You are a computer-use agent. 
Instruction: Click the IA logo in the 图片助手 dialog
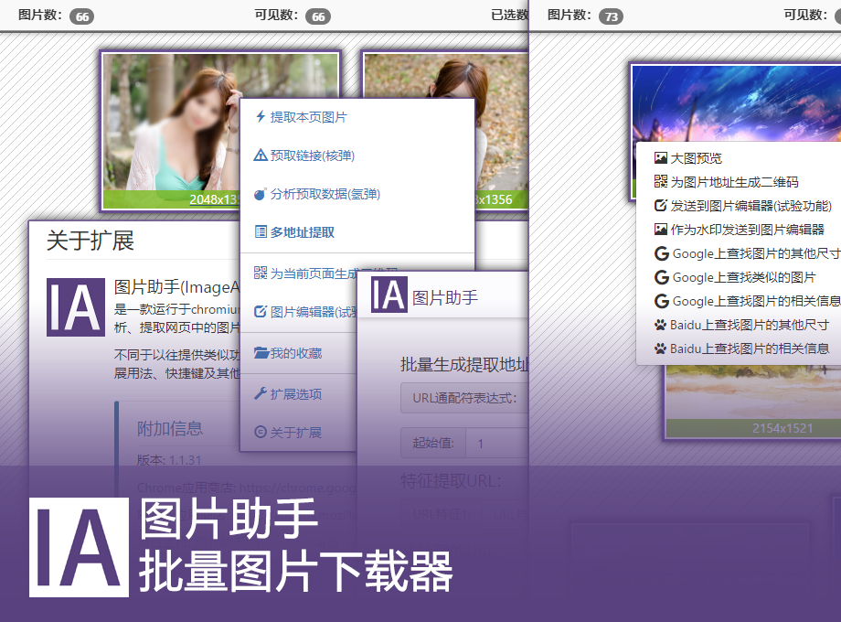click(x=387, y=295)
